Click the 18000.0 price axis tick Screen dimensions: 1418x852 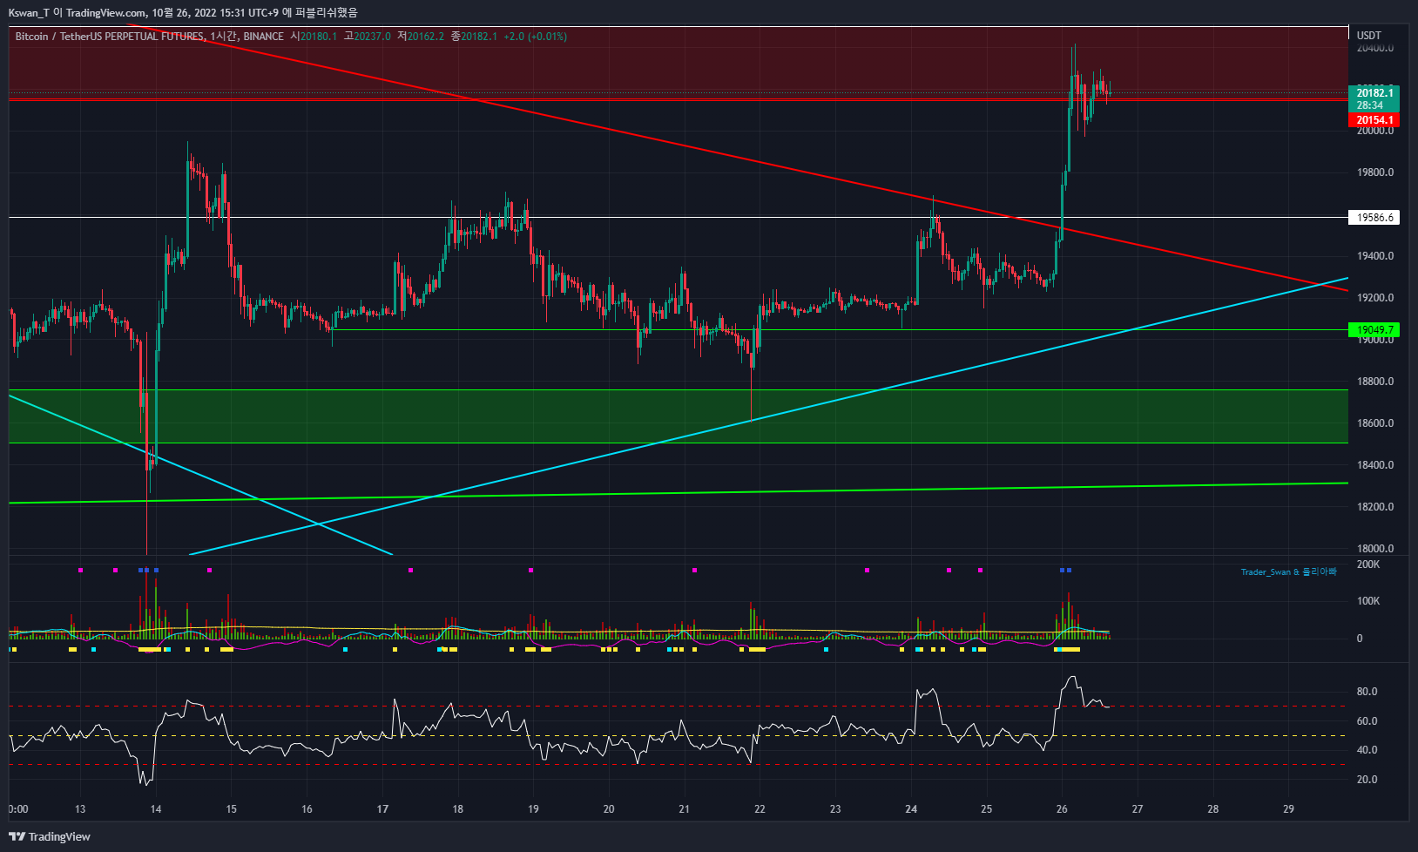pos(1374,549)
